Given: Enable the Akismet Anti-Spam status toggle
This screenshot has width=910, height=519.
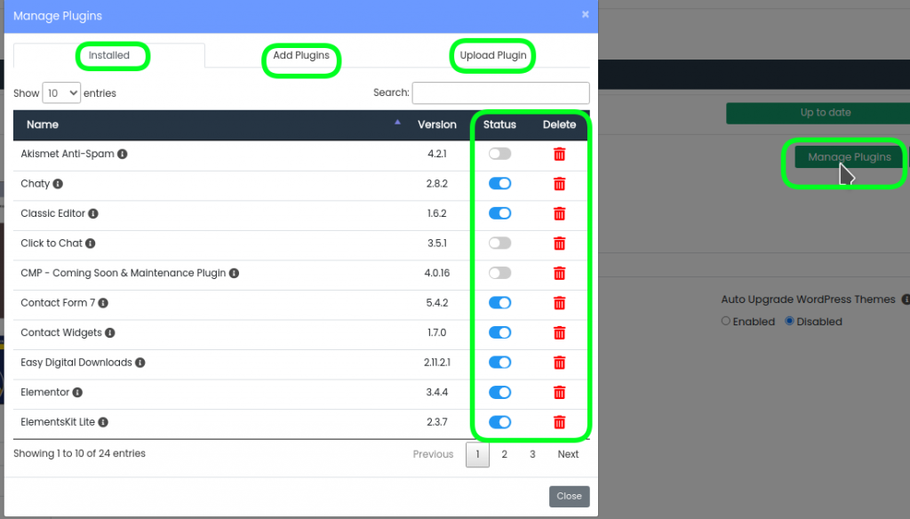Looking at the screenshot, I should [499, 154].
